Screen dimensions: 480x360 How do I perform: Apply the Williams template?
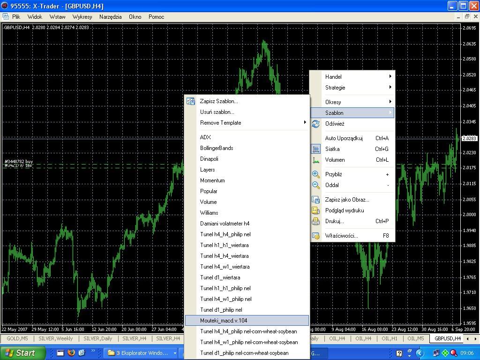tap(247, 213)
